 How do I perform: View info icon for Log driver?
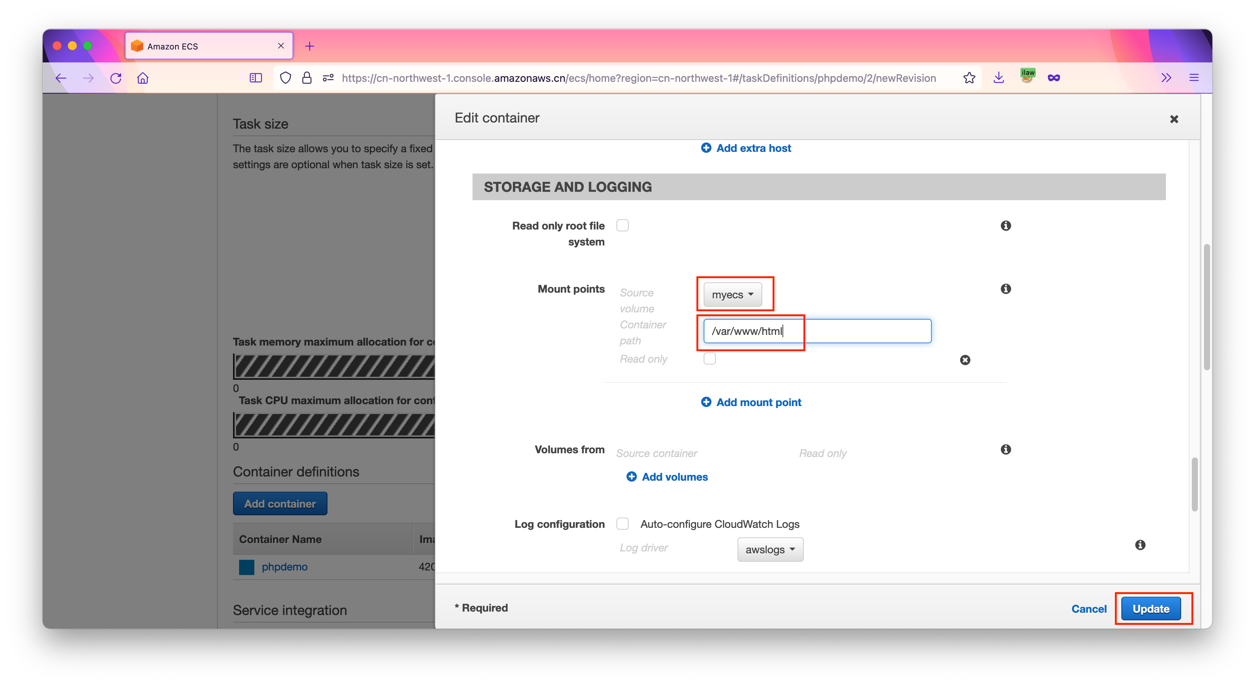(x=1140, y=545)
